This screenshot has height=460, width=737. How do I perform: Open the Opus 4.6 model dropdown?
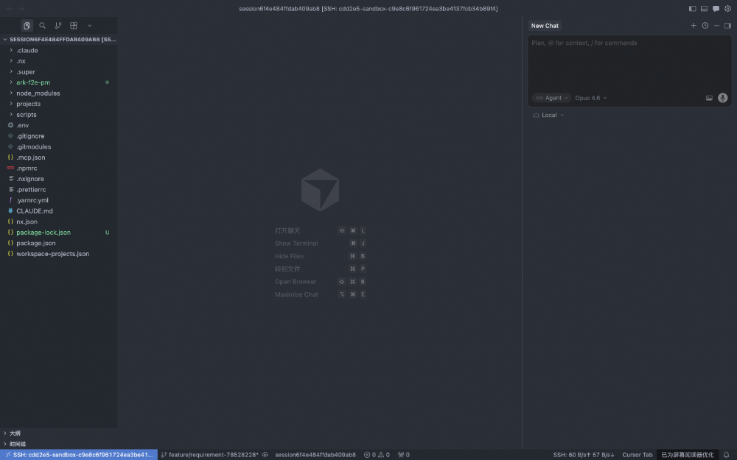591,98
